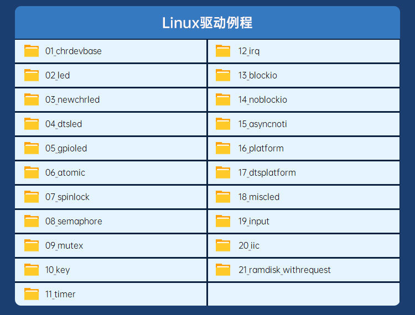Open the 08_semaphore entry text
This screenshot has height=315, width=415.
[x=74, y=222]
